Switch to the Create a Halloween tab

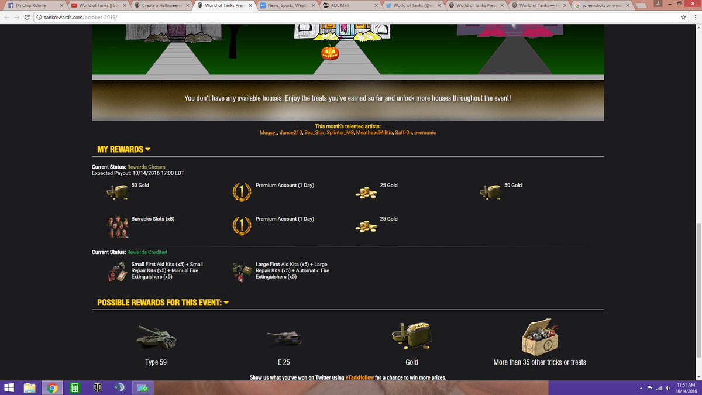[x=161, y=5]
